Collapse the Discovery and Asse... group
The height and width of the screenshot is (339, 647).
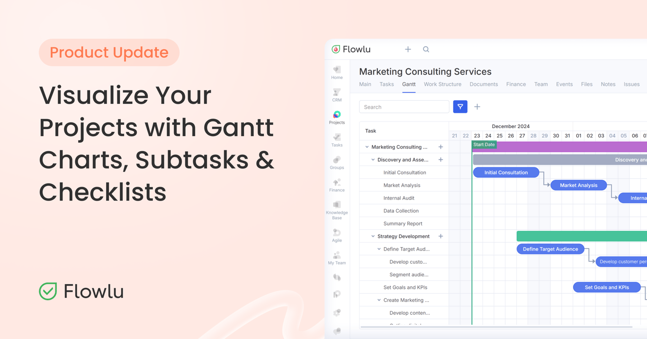373,160
